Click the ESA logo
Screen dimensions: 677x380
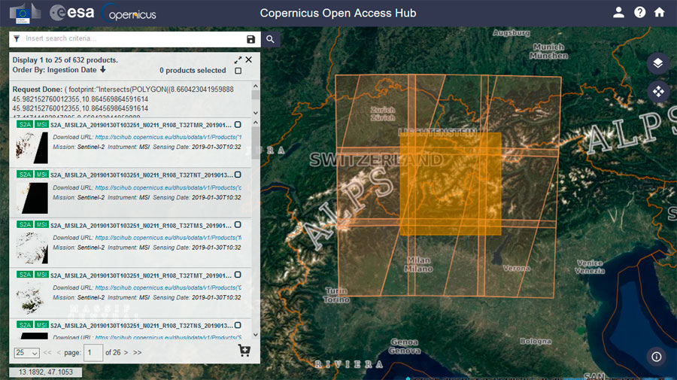[72, 13]
